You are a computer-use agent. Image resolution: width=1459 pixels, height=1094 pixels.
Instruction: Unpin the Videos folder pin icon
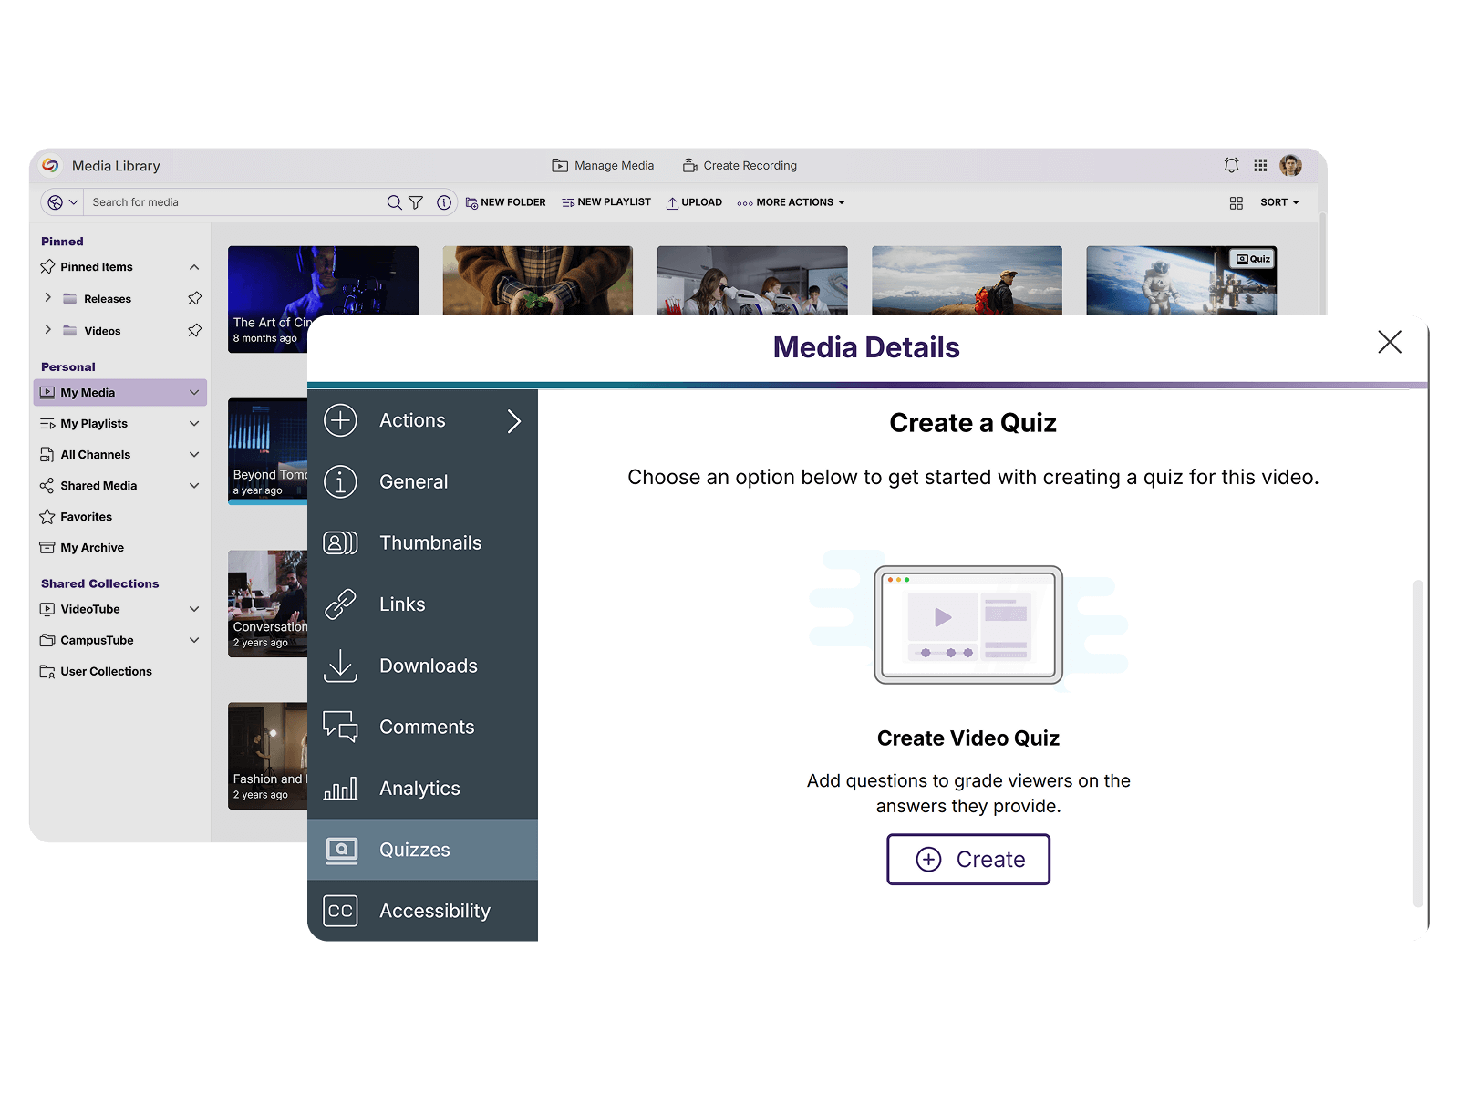click(194, 330)
